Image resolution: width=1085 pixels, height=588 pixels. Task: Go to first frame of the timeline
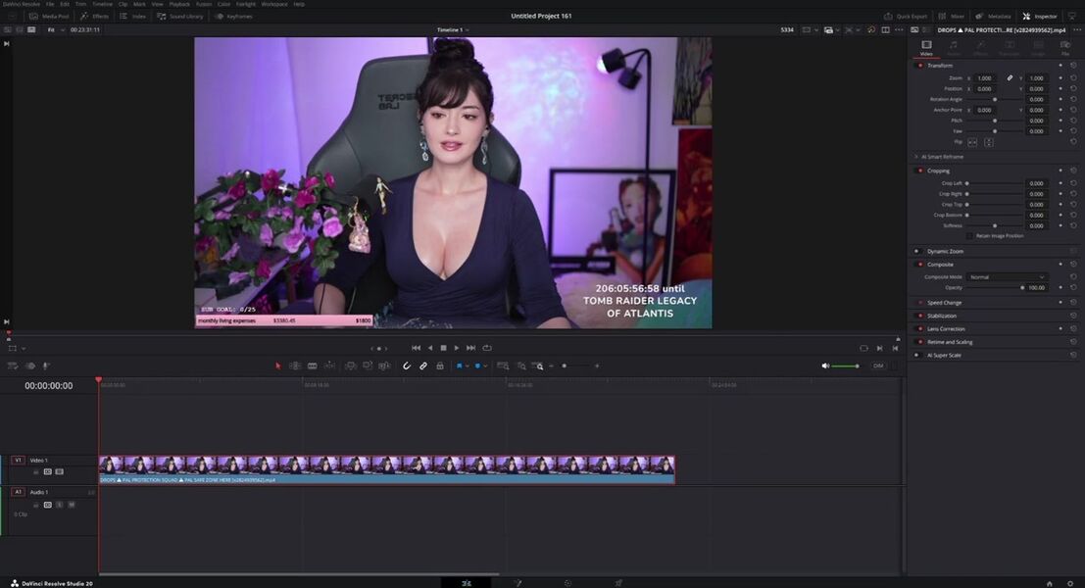point(416,348)
